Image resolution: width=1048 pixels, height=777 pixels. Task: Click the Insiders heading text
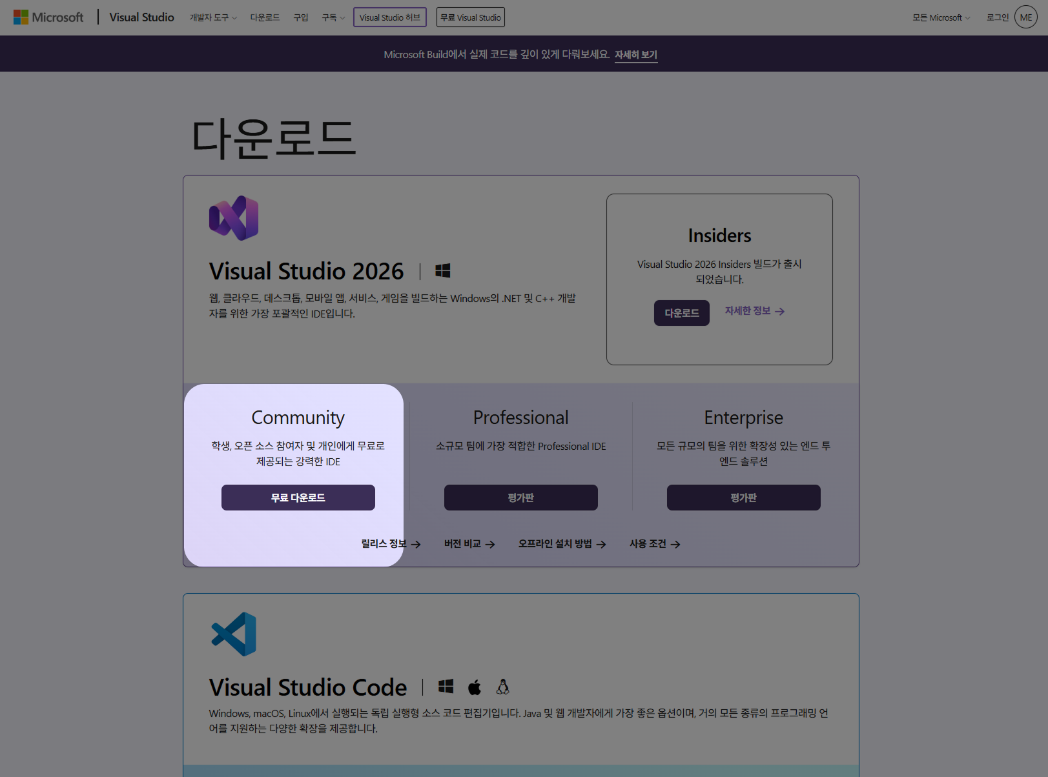[719, 236]
